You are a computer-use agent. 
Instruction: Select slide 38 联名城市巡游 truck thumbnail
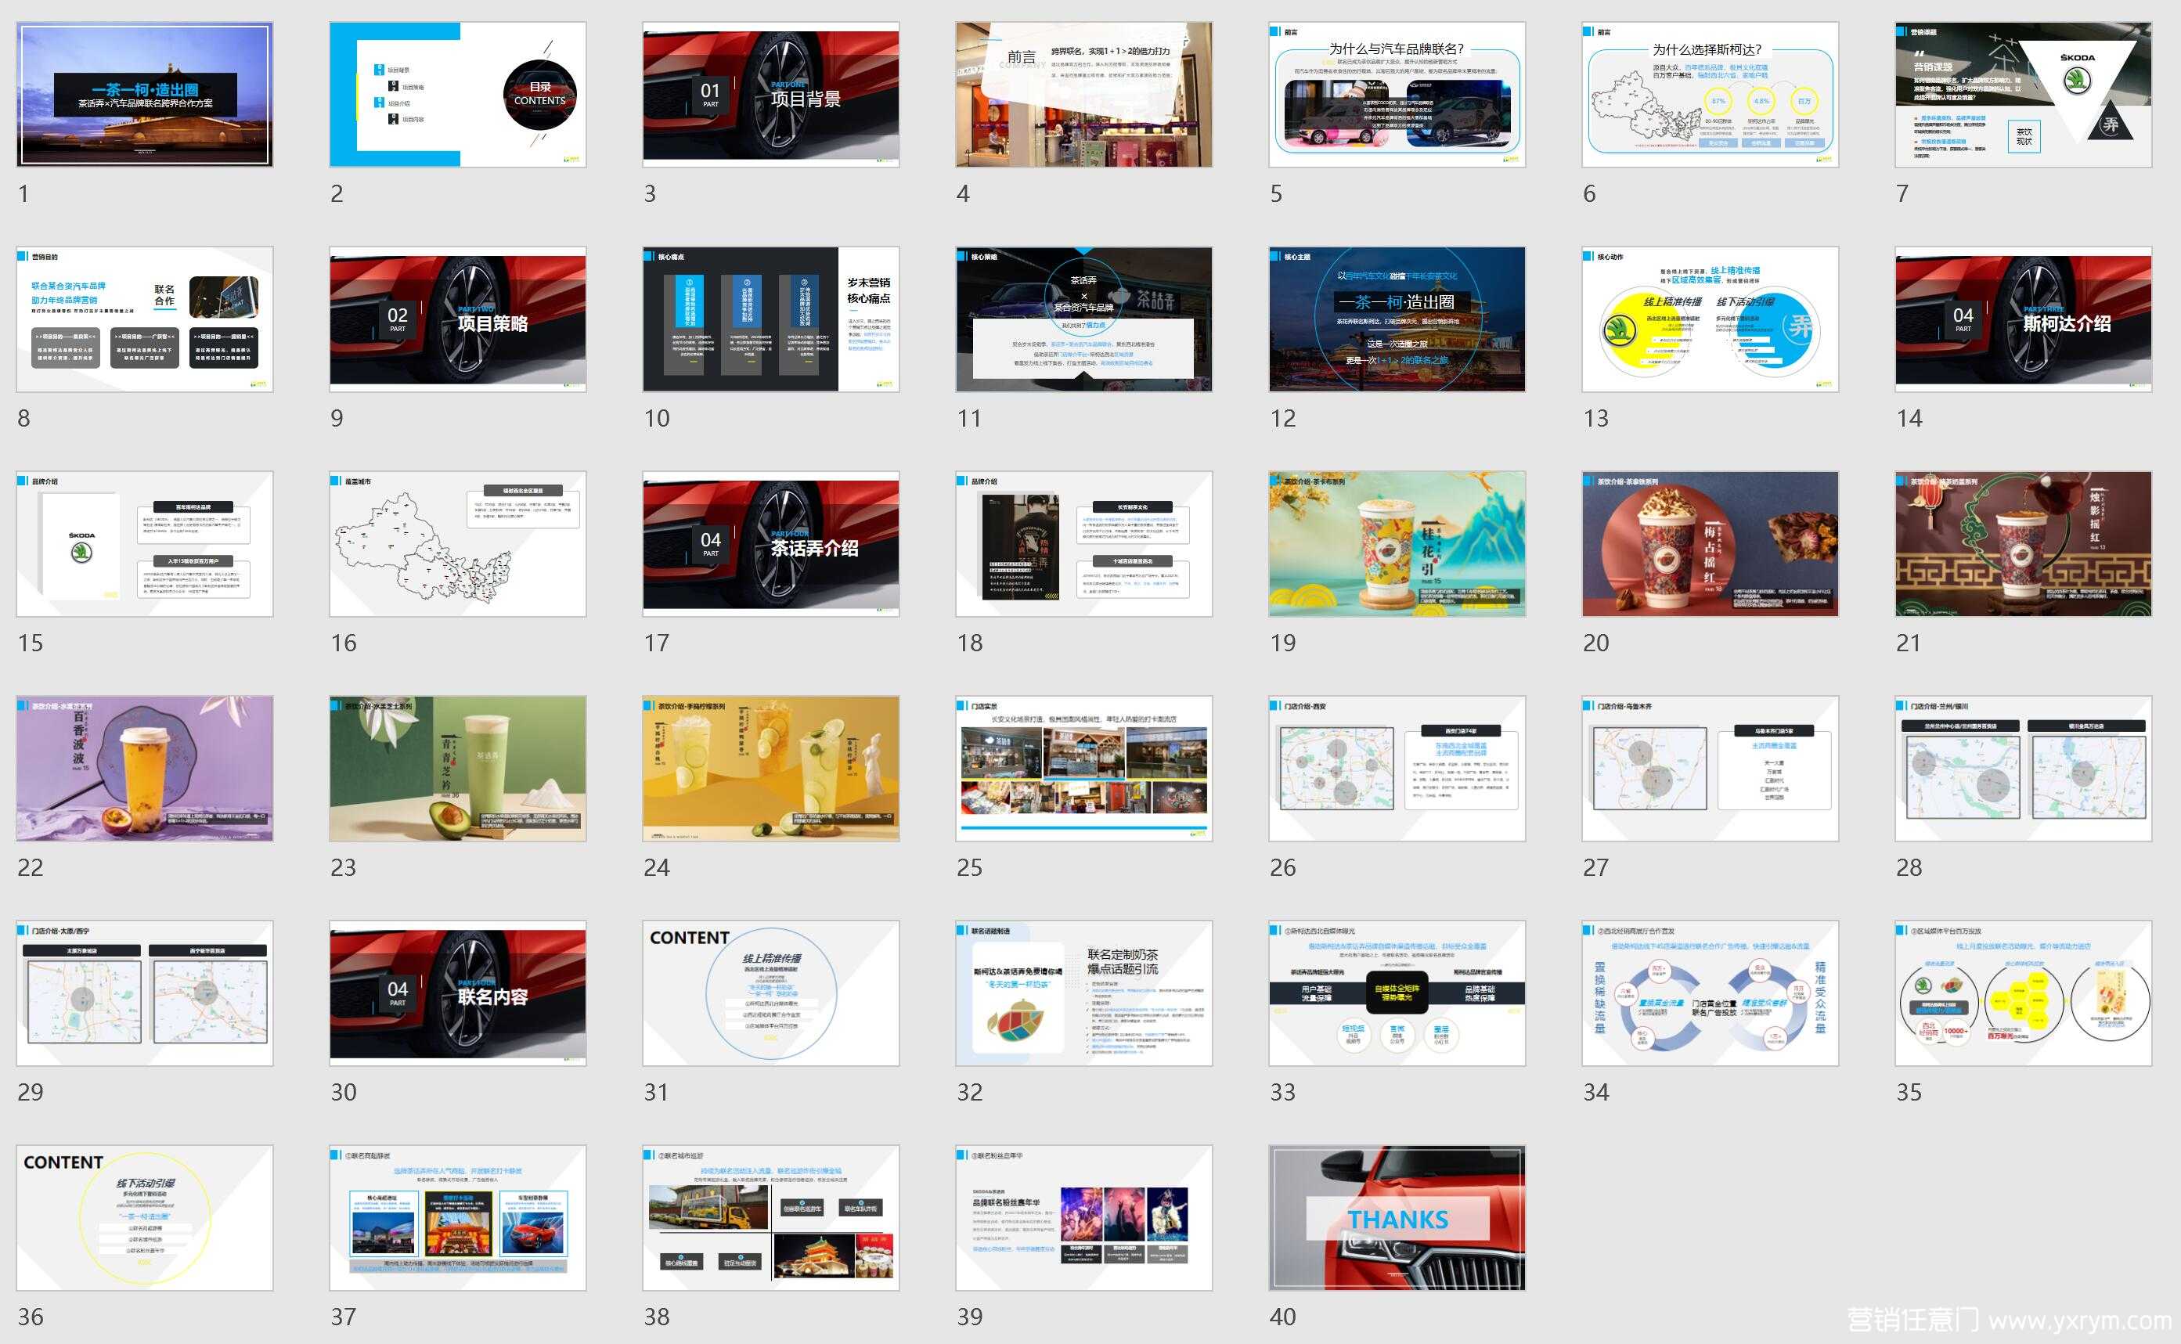(x=770, y=1219)
